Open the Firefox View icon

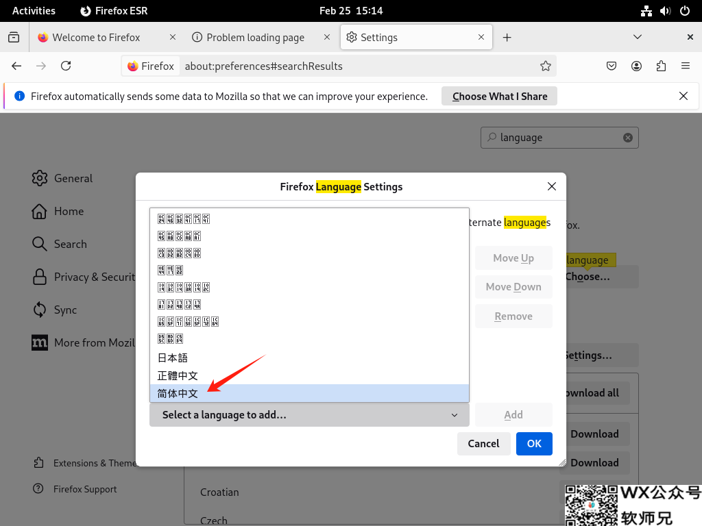tap(14, 37)
